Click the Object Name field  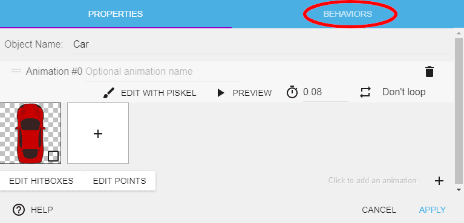pyautogui.click(x=261, y=45)
